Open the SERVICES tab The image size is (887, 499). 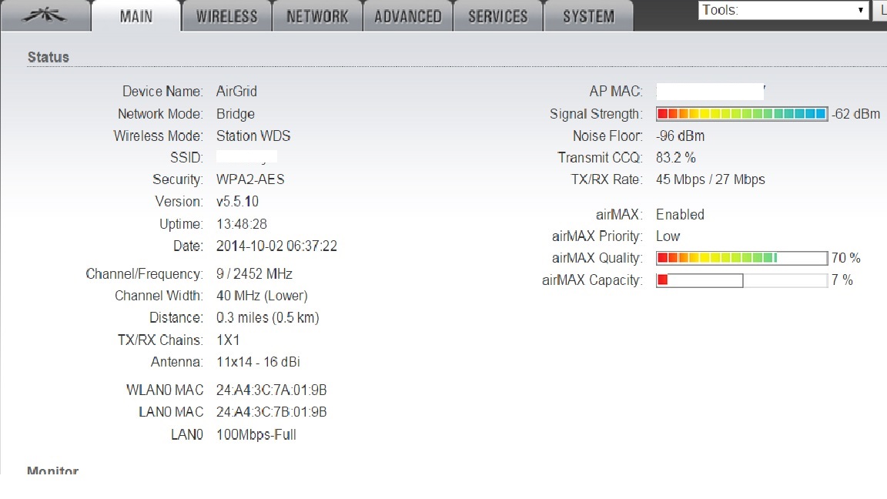click(x=498, y=16)
